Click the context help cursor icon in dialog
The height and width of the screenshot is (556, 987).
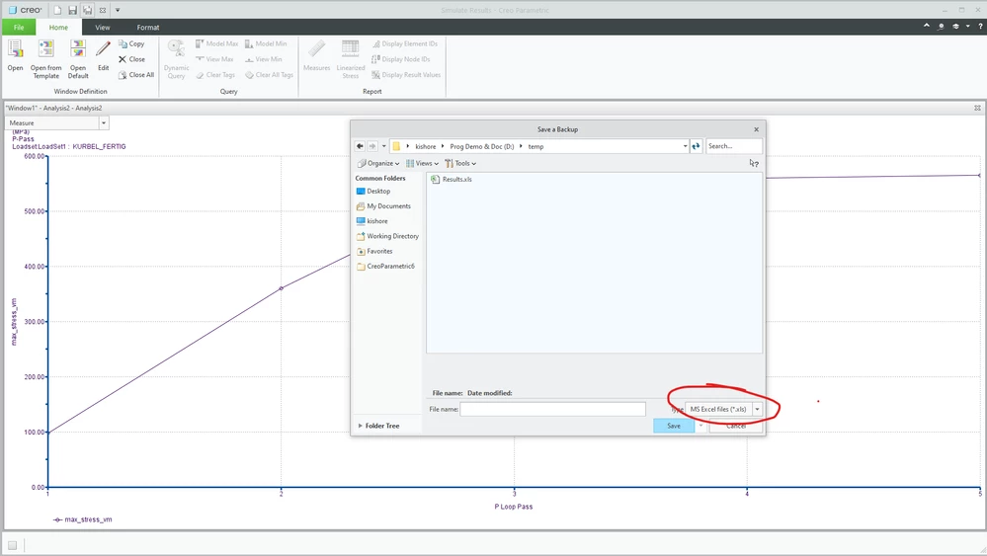(754, 163)
